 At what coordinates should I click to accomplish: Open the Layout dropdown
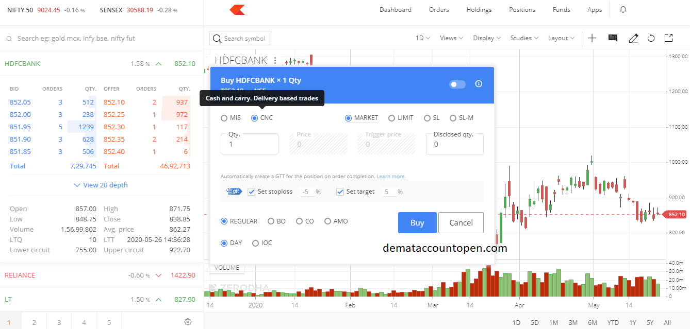(561, 38)
